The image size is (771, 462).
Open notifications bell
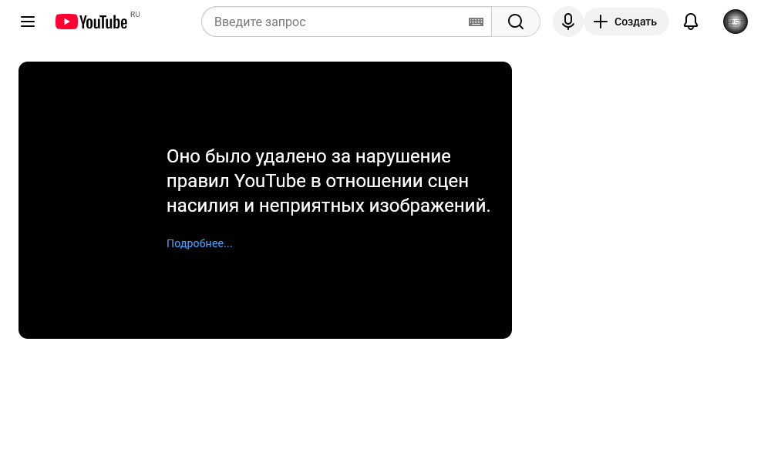click(691, 22)
